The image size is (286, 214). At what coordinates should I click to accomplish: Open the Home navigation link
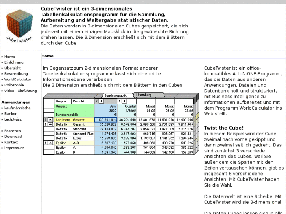pos(10,57)
